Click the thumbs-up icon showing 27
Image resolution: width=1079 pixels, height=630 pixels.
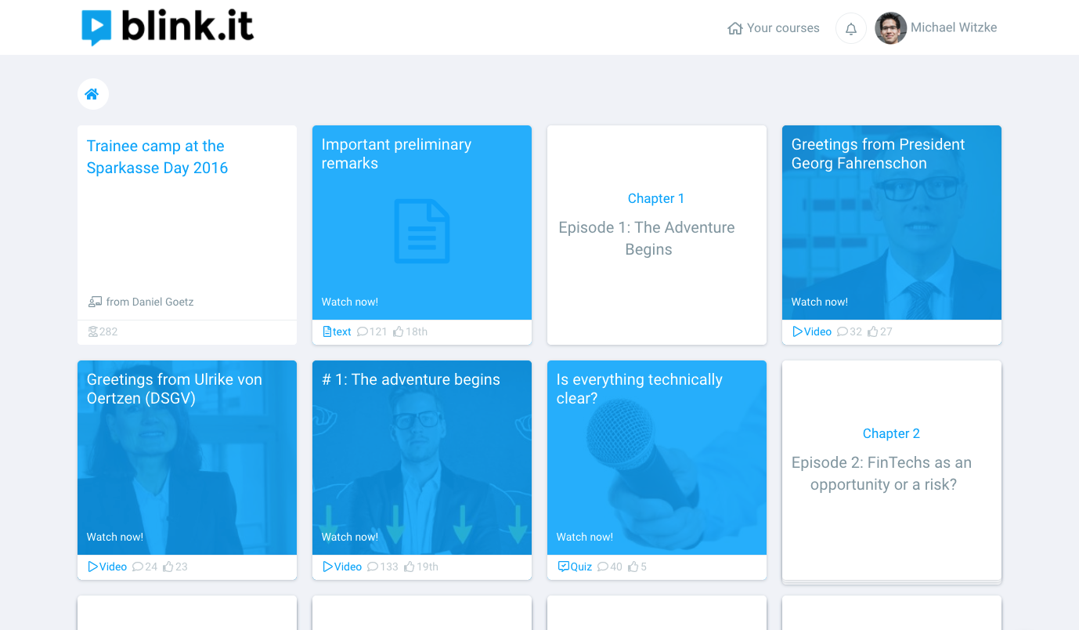[x=873, y=331]
